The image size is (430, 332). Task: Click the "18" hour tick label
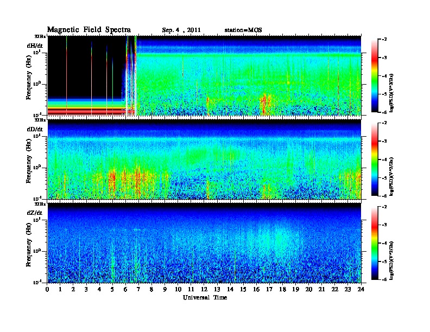pos(282,289)
